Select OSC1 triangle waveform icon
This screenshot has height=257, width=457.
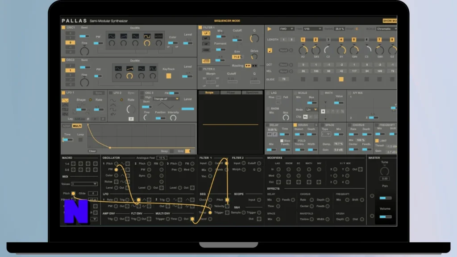coord(135,36)
